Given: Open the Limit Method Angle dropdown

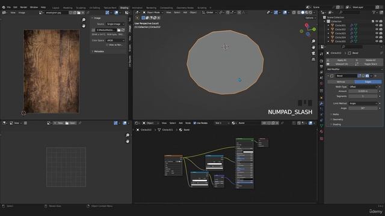Looking at the screenshot, I should click(363, 103).
